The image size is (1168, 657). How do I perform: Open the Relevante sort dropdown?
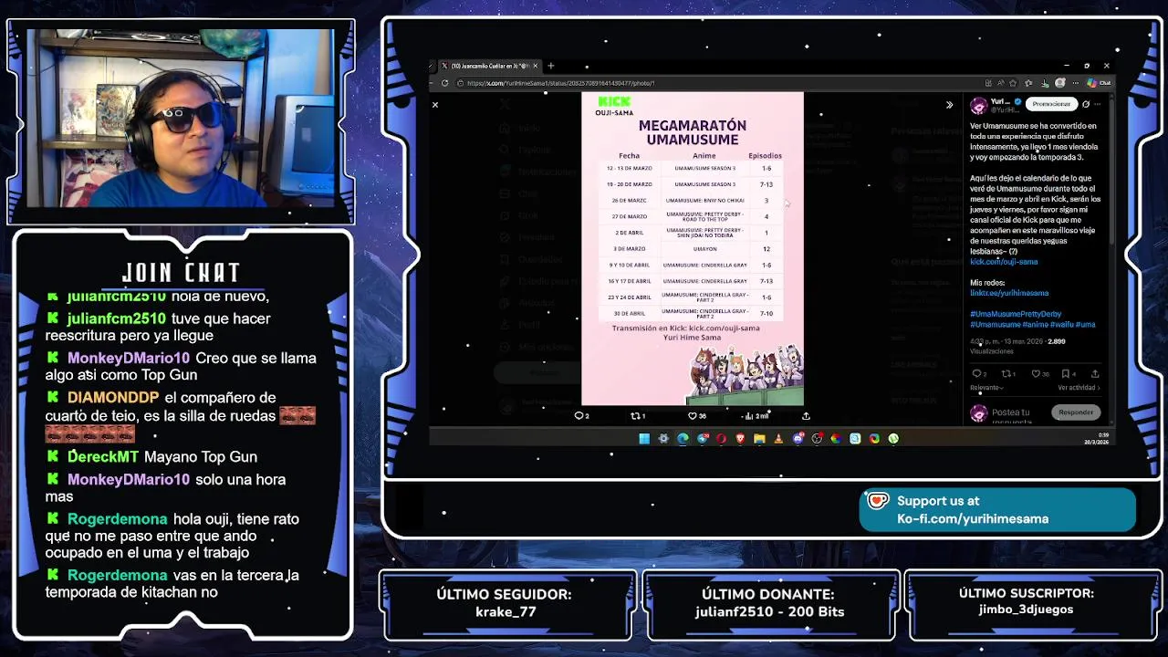coord(986,388)
